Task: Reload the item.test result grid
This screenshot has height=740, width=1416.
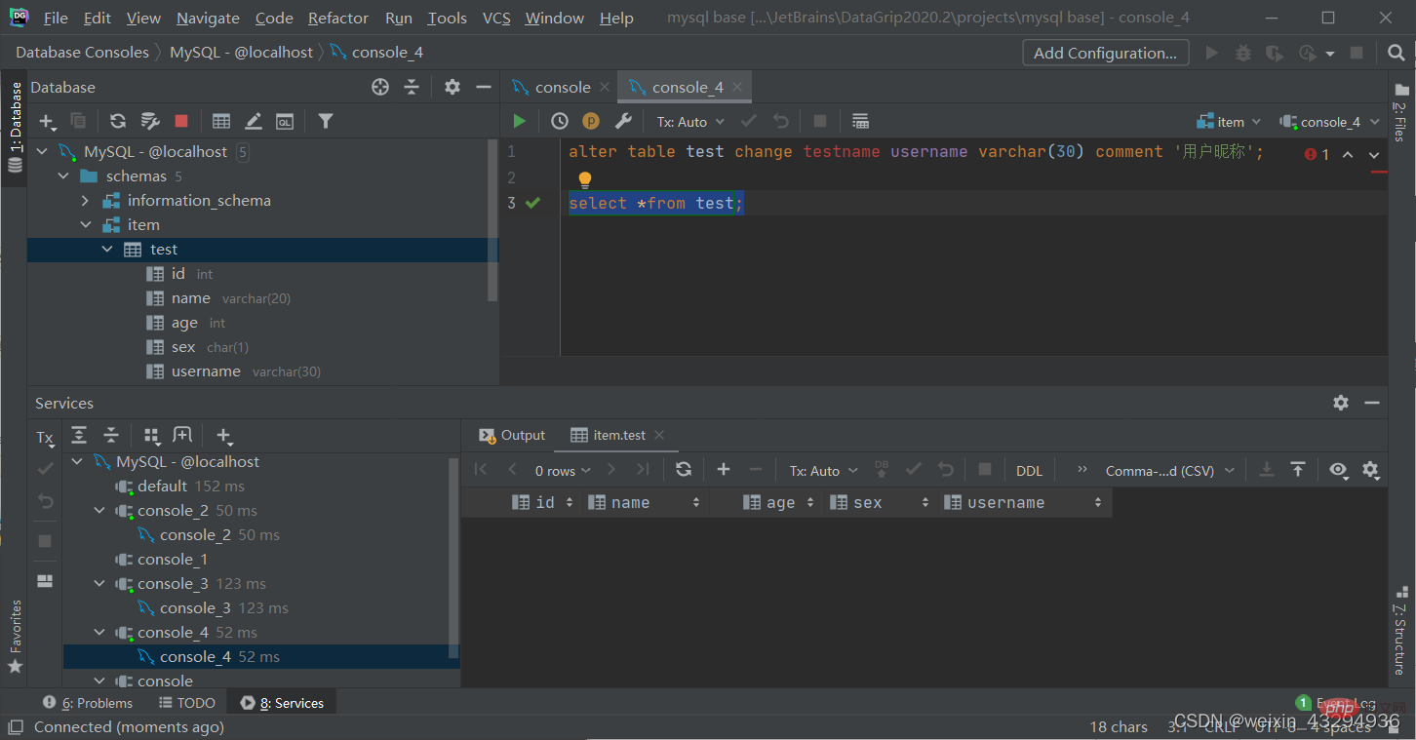Action: pos(684,469)
